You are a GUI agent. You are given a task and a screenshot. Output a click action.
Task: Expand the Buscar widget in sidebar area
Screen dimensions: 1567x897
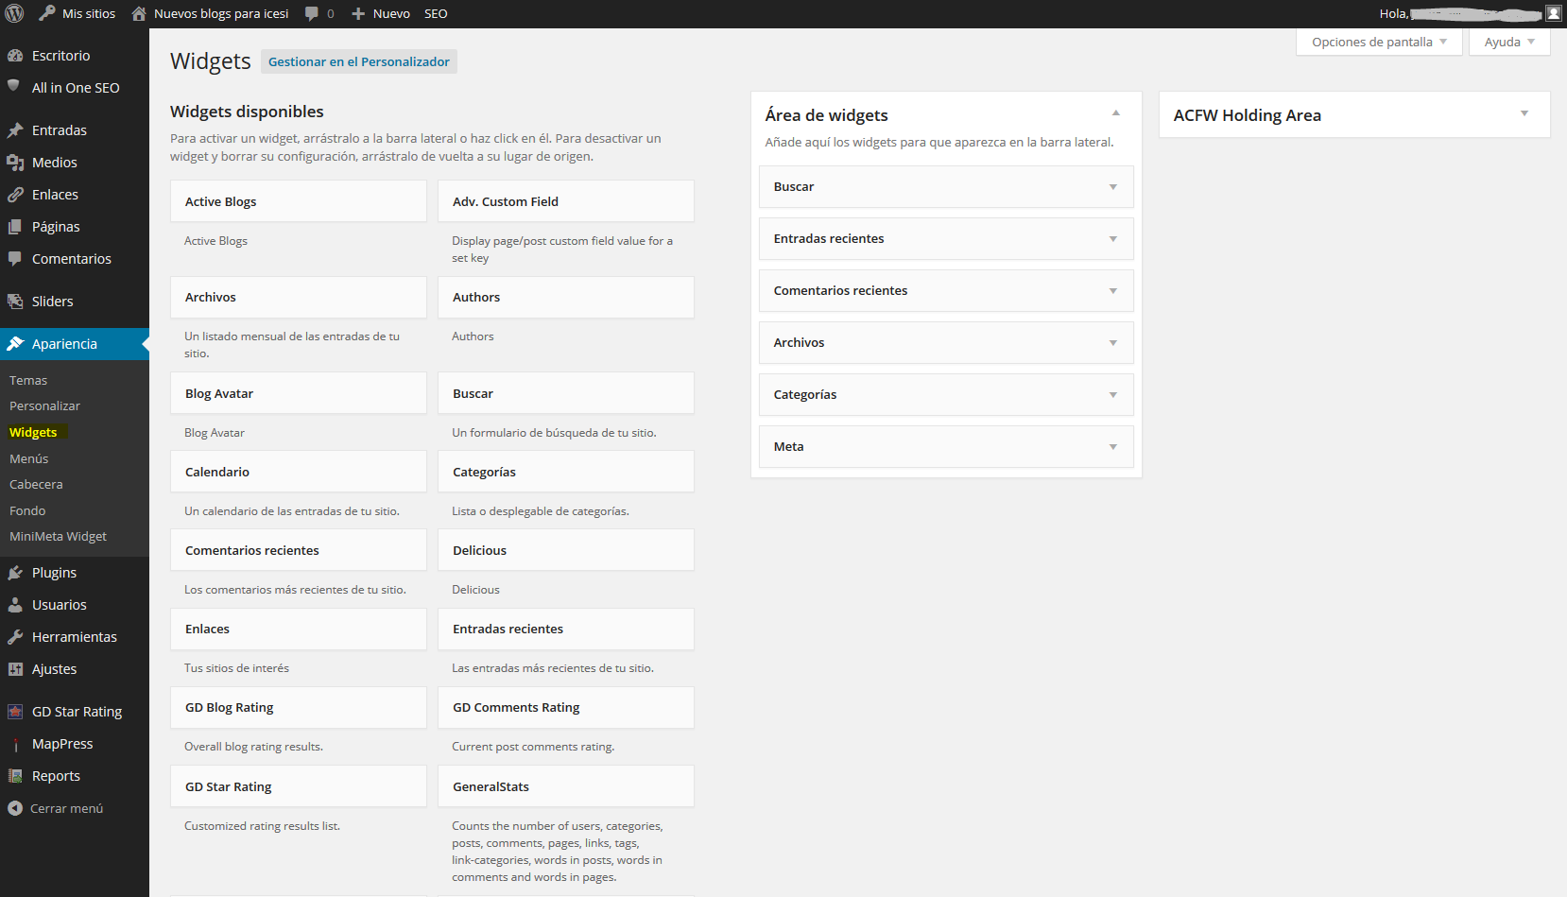point(1112,187)
